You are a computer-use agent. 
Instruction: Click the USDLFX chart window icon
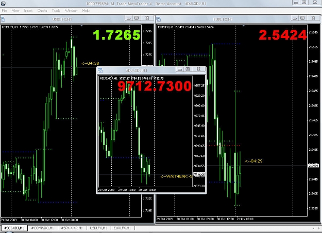pyautogui.click(x=3, y=20)
